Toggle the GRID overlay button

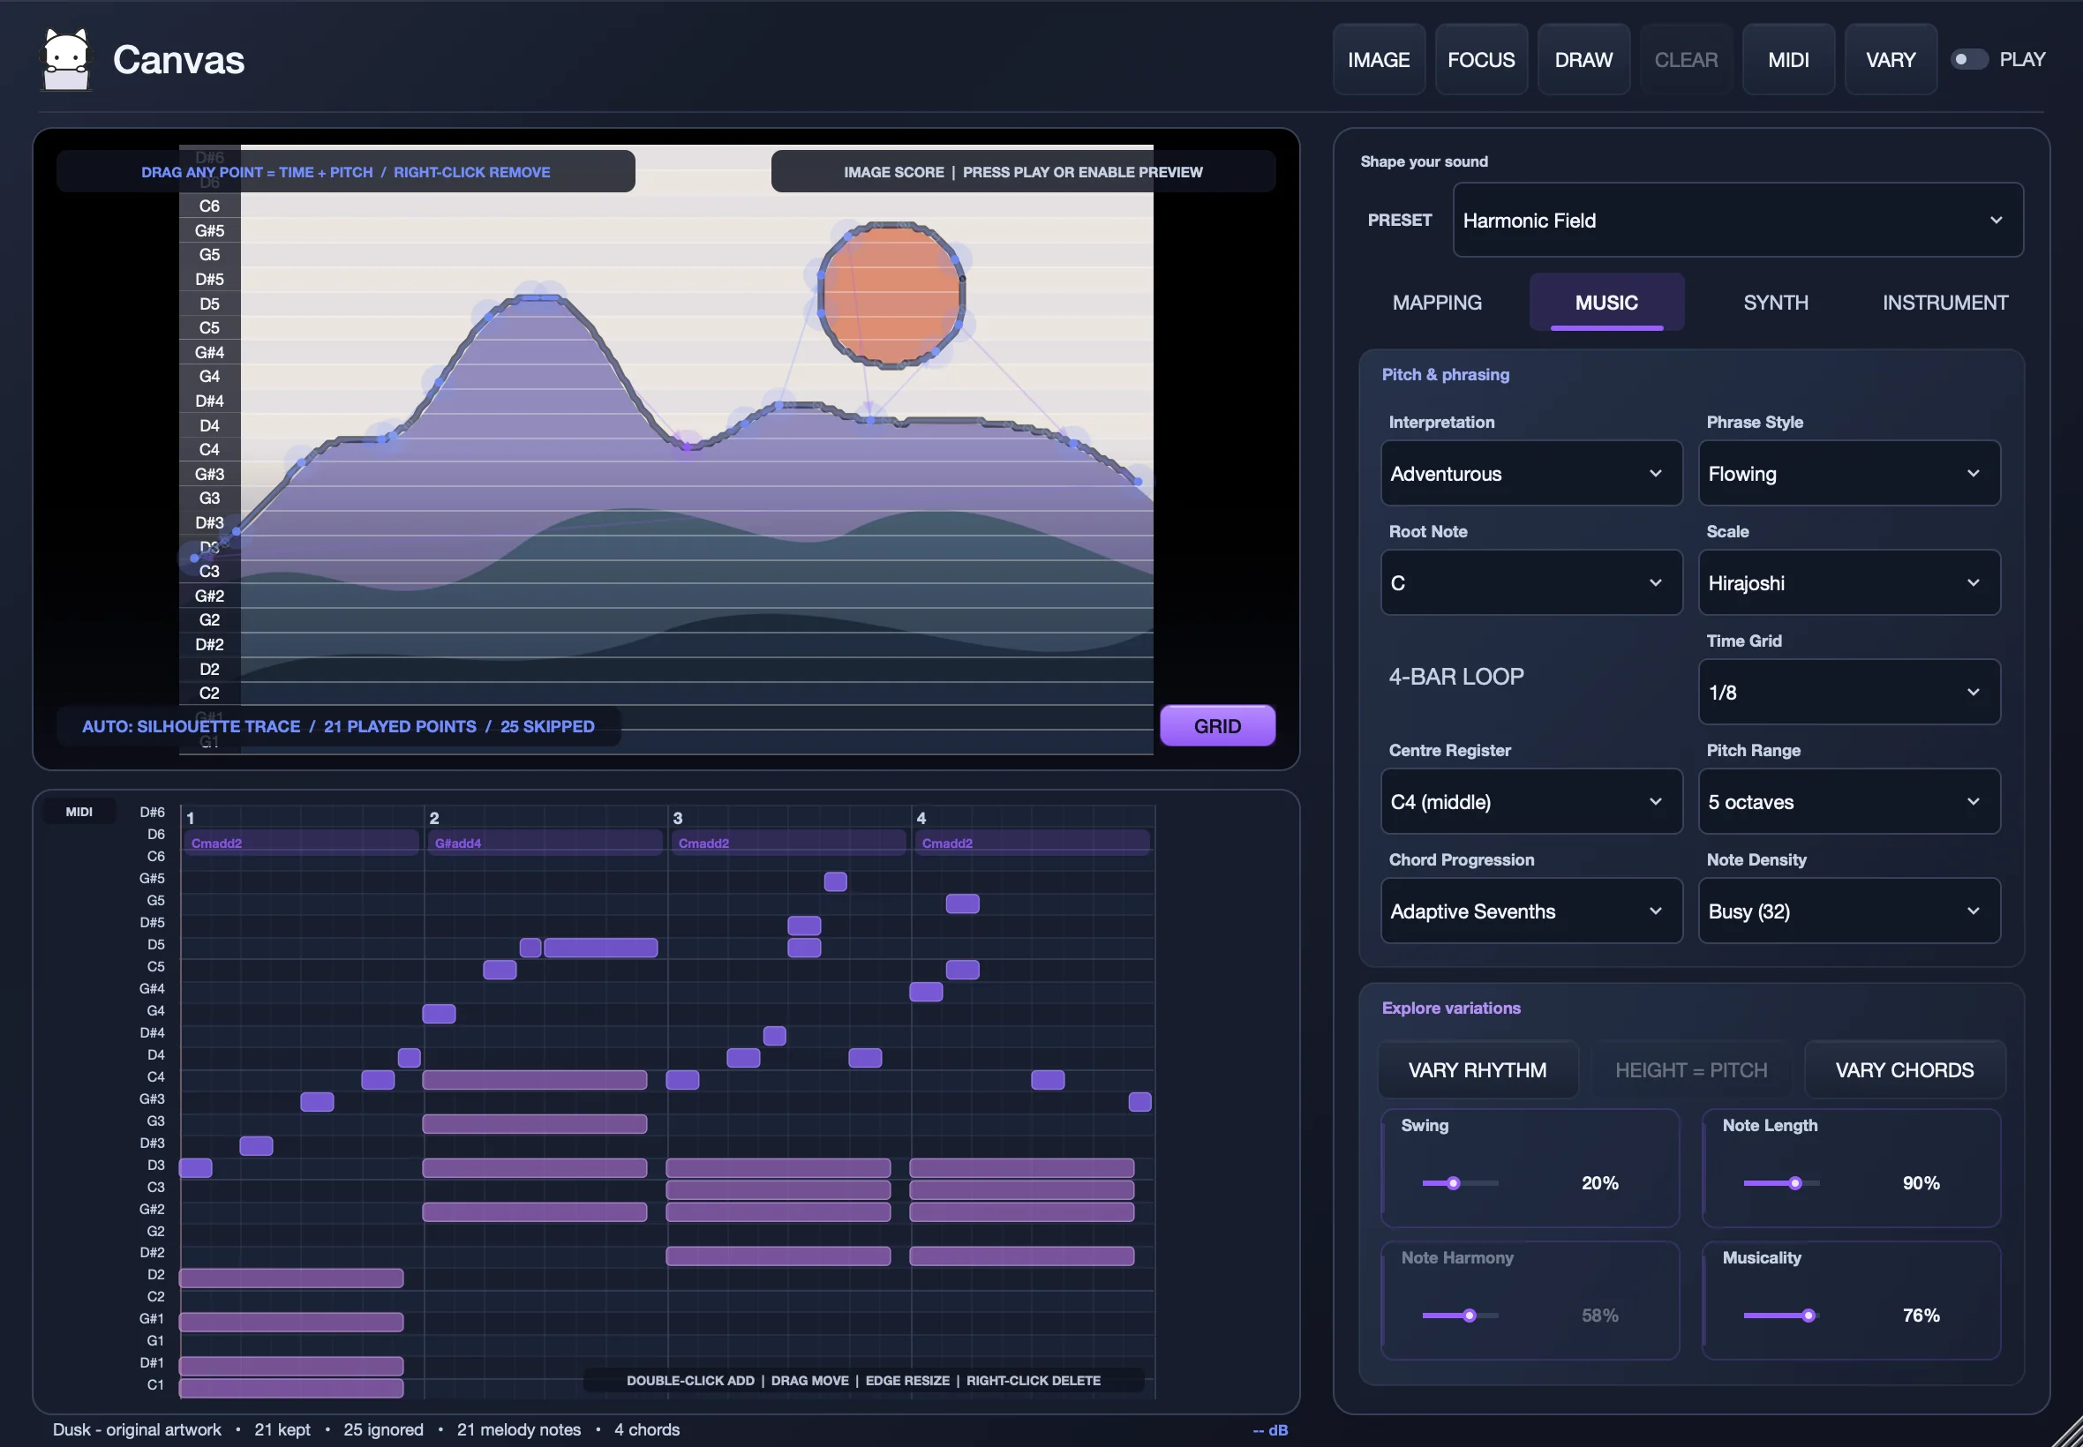point(1217,725)
